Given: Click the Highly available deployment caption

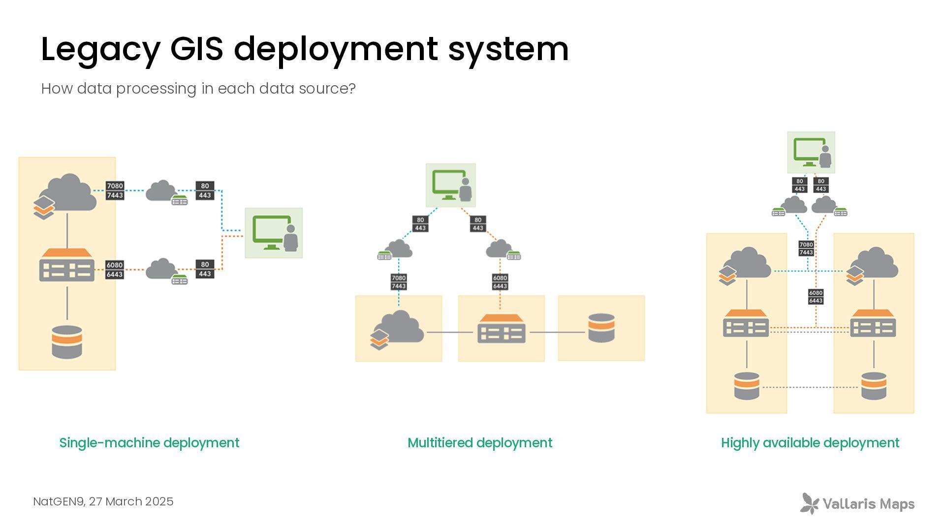Looking at the screenshot, I should (810, 443).
